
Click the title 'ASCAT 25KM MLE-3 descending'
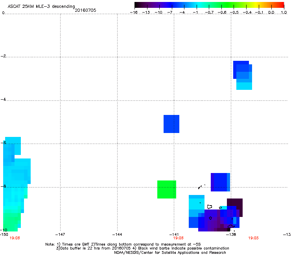coord(41,7)
